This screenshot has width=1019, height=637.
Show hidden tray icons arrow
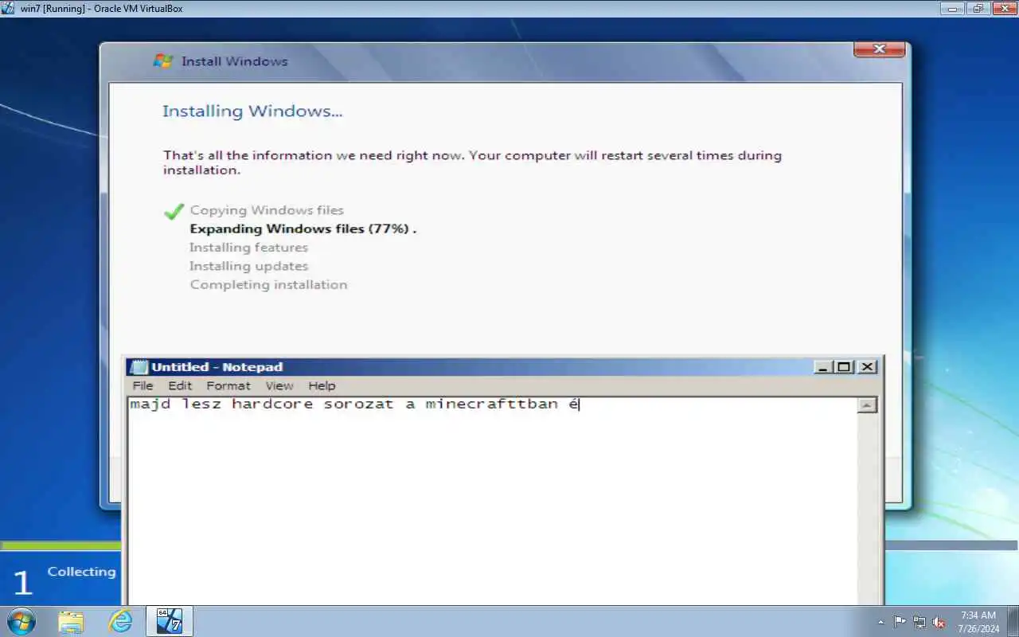pos(880,622)
